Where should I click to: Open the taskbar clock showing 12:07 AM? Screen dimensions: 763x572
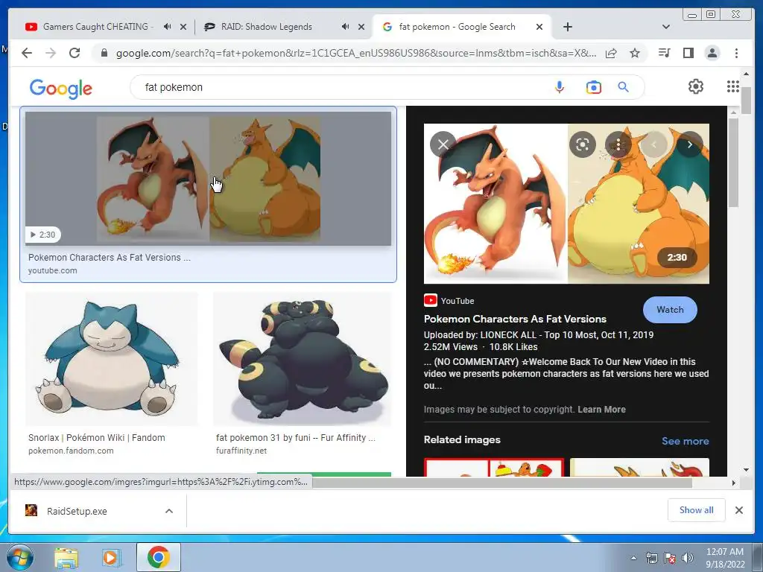(724, 557)
